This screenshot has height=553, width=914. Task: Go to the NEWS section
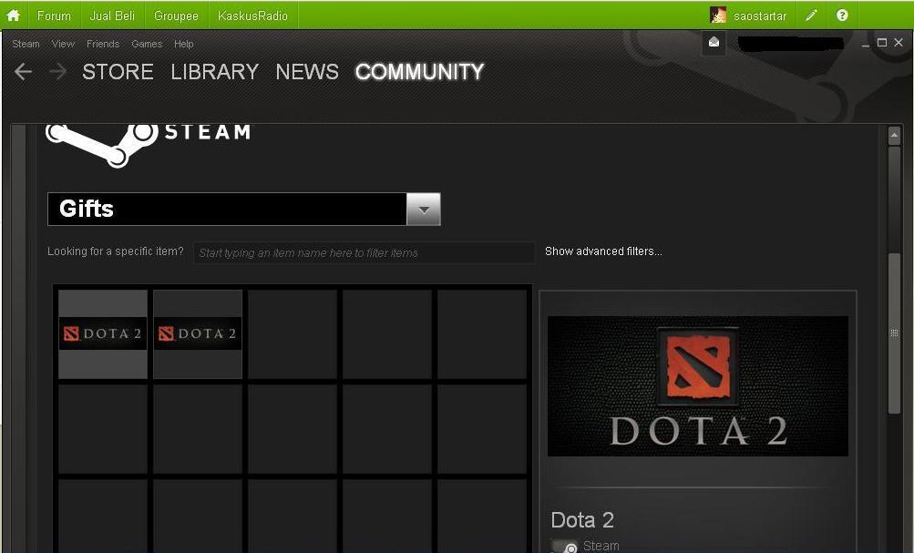click(306, 72)
